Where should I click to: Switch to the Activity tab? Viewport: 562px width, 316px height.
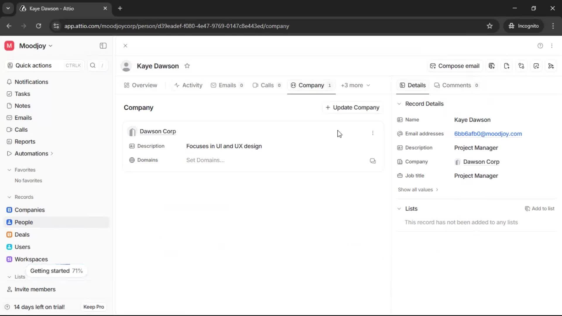(x=188, y=85)
